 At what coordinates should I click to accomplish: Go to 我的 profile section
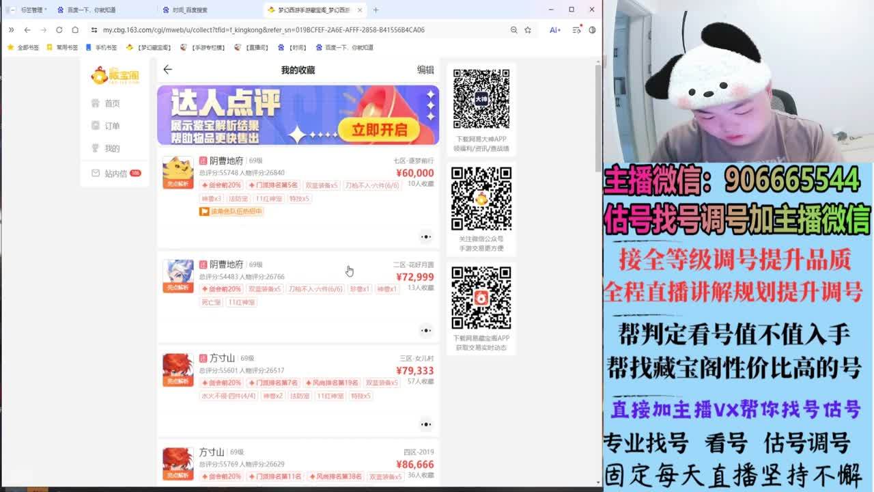tap(111, 148)
